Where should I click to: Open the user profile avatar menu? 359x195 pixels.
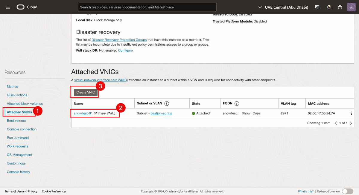pyautogui.click(x=351, y=7)
